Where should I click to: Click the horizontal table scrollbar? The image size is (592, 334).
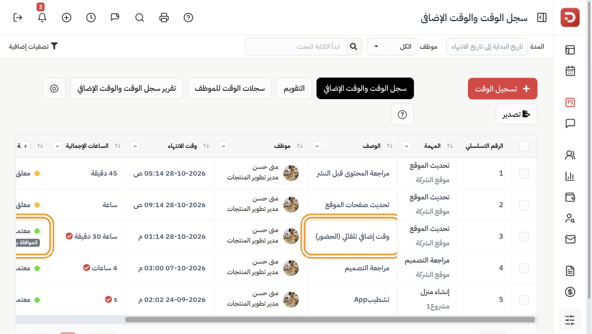pyautogui.click(x=330, y=320)
